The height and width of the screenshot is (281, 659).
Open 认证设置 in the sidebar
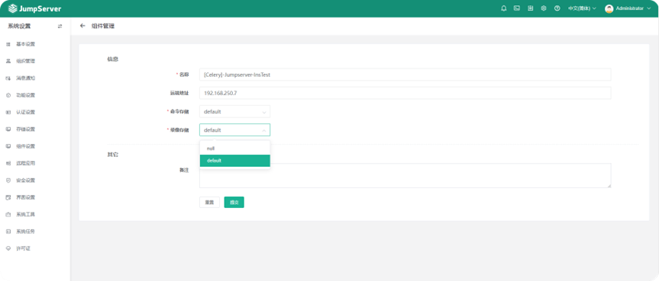coord(25,113)
